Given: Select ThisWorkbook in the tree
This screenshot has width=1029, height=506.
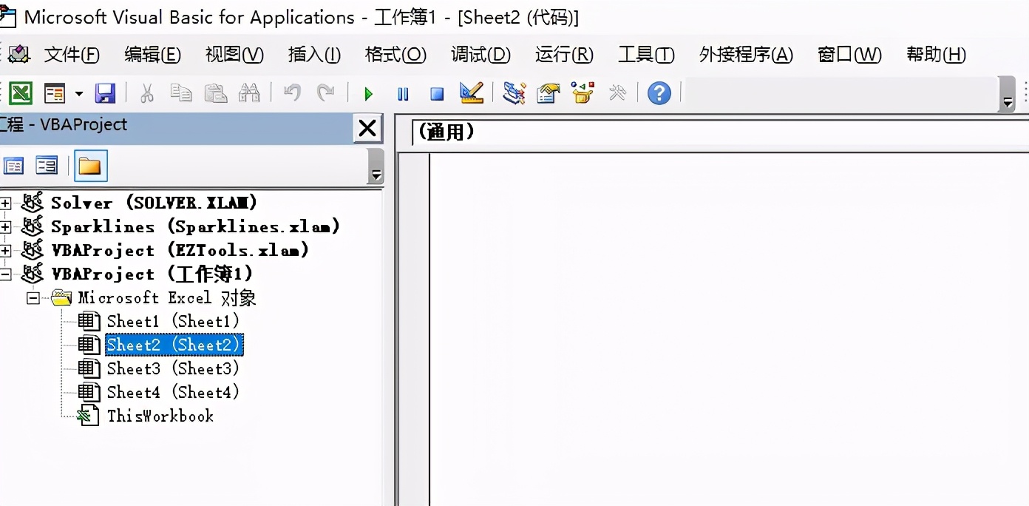Looking at the screenshot, I should click(160, 416).
